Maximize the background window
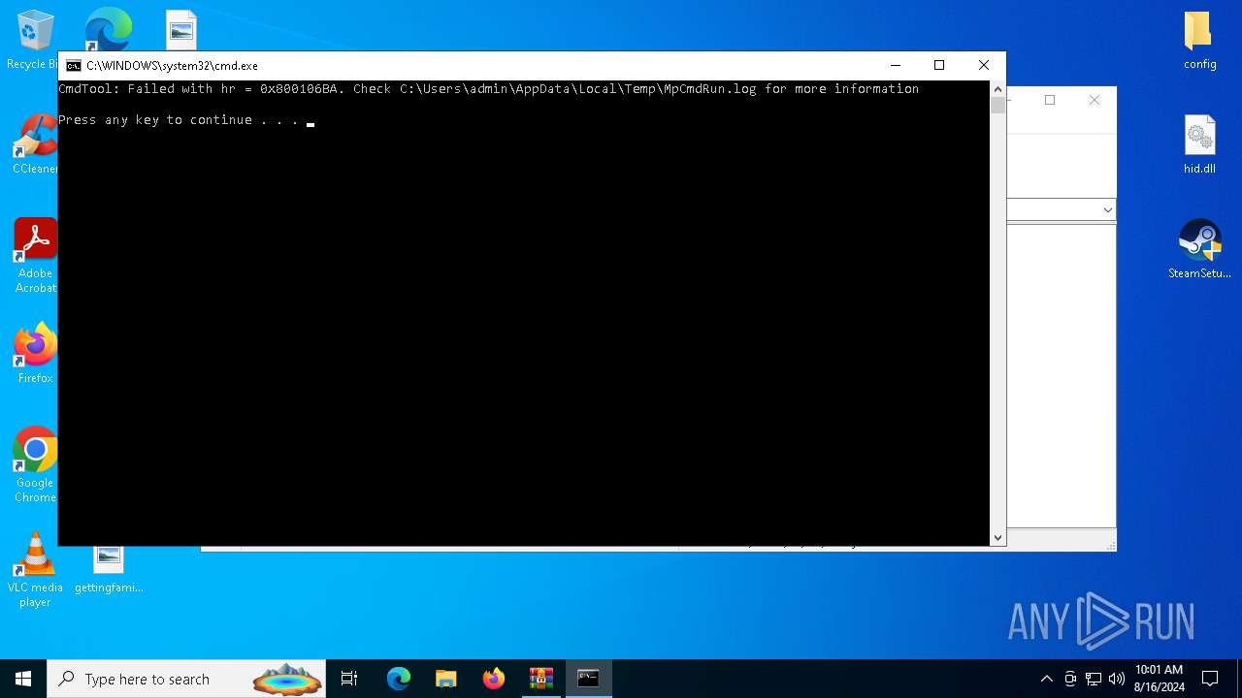 click(1050, 100)
